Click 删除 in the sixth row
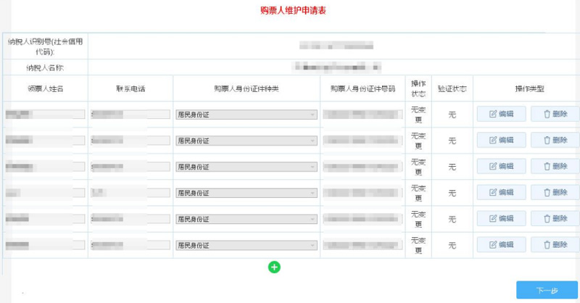Viewport: 580px width, 303px height. (x=555, y=244)
